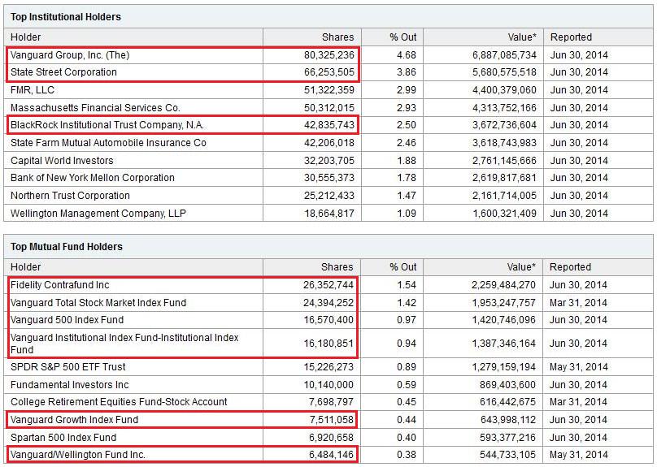Image resolution: width=657 pixels, height=467 pixels.
Task: Click % Out header in institutional table
Action: (403, 37)
